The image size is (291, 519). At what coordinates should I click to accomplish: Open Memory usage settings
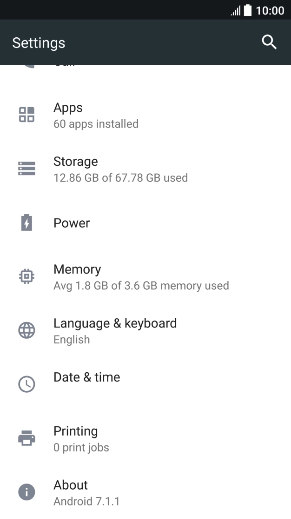coord(145,277)
